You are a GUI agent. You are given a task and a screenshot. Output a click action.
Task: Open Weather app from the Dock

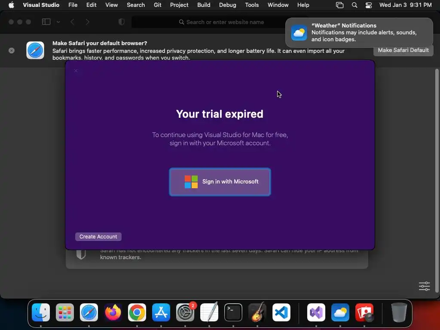click(340, 312)
